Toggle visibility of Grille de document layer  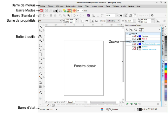point(133,49)
